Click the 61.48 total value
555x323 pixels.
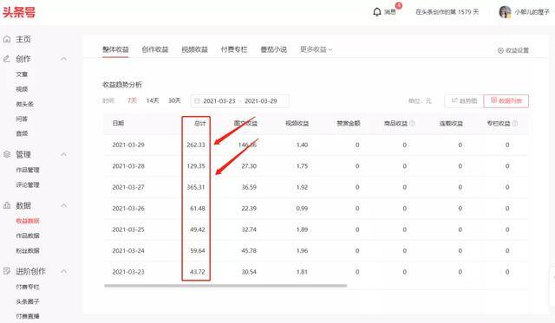coord(198,209)
